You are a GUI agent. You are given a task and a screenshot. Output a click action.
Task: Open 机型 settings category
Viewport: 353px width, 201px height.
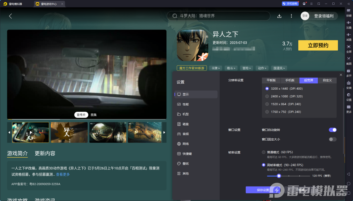[196, 114]
